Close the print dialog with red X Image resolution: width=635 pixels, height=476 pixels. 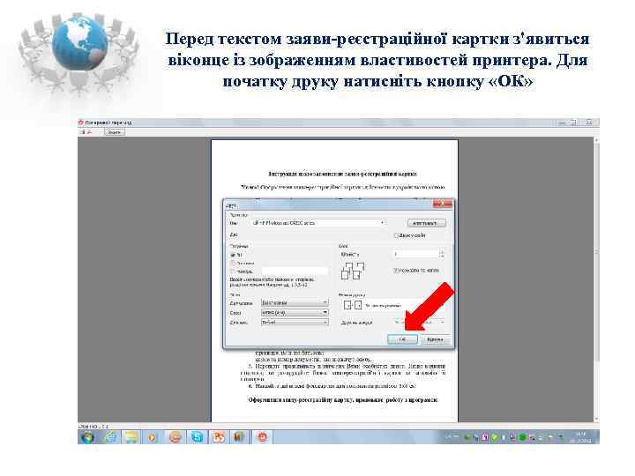coord(443,204)
